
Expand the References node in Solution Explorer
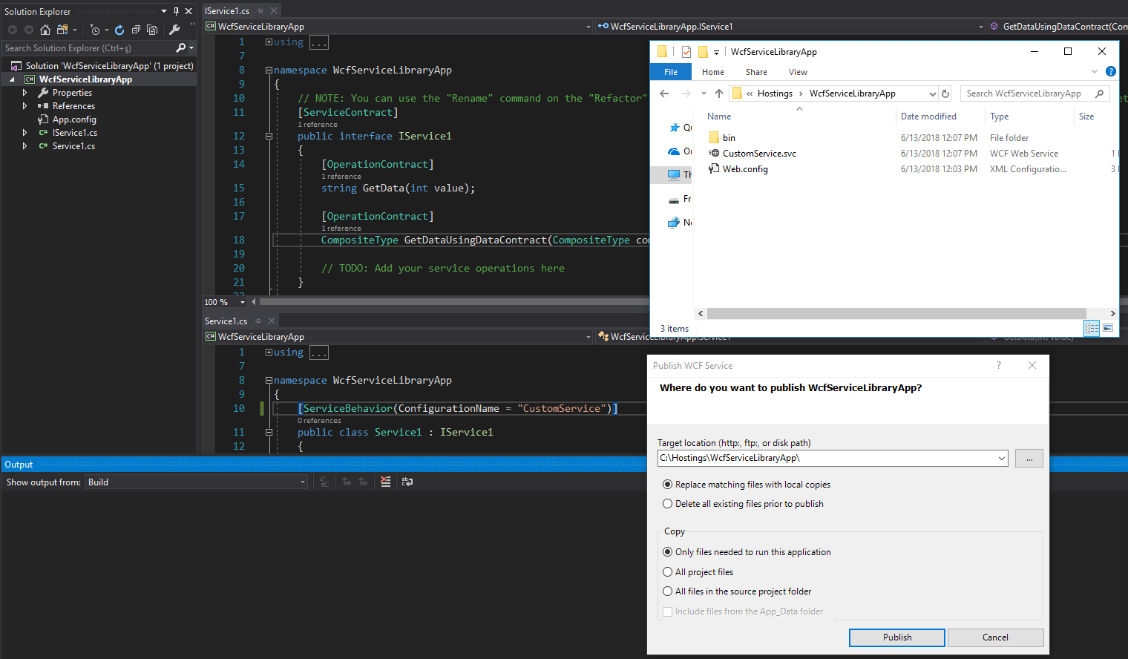(x=24, y=105)
